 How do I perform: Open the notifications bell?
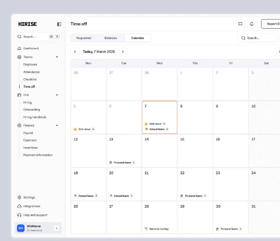pos(252,24)
